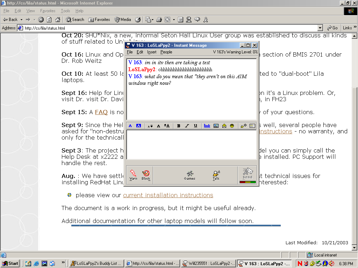This screenshot has height=268, width=358.
Task: Click the Back button in Internet Explorer
Action: click(10, 20)
